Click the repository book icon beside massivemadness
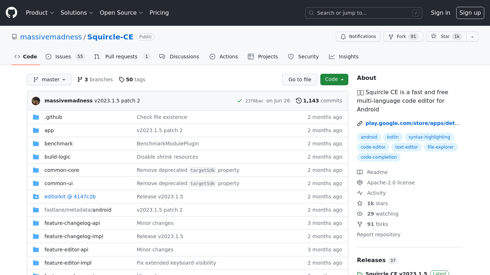The width and height of the screenshot is (490, 275). click(14, 37)
